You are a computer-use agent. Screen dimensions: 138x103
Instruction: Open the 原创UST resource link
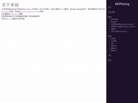(114, 51)
